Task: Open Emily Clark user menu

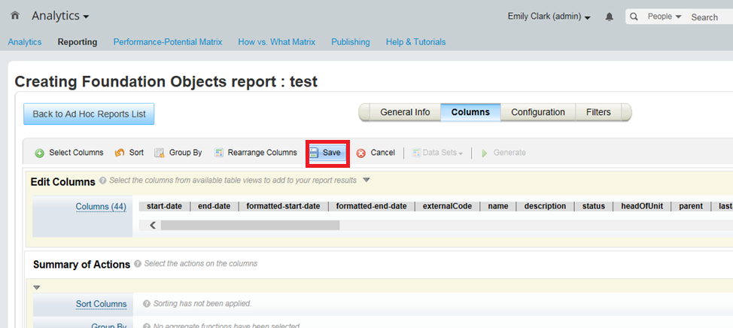Action: [x=549, y=17]
